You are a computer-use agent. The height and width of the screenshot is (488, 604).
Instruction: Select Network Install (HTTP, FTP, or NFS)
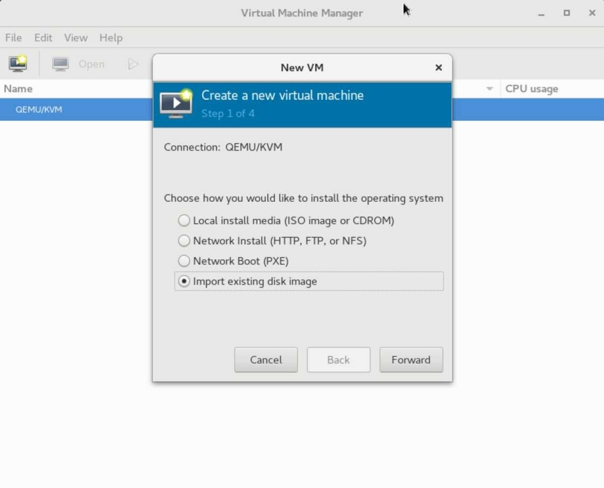[272, 241]
